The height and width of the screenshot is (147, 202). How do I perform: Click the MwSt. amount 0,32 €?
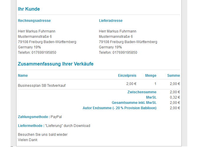click(175, 97)
